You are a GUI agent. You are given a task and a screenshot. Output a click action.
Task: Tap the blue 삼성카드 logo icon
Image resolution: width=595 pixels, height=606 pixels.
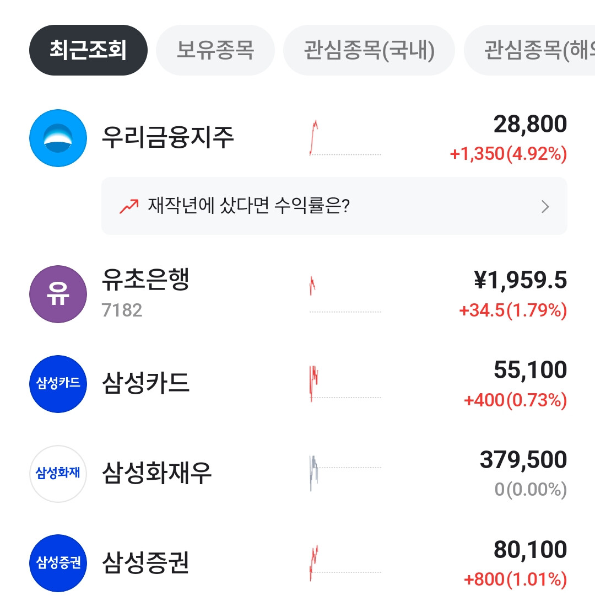tap(58, 384)
